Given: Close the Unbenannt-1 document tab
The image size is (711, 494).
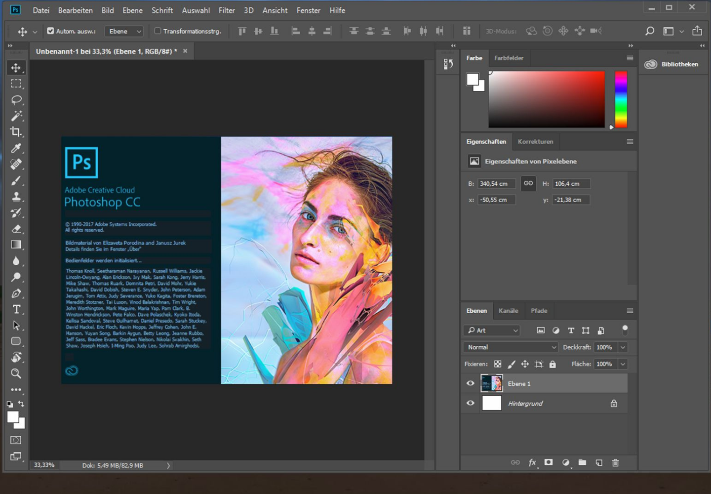Looking at the screenshot, I should pyautogui.click(x=185, y=51).
